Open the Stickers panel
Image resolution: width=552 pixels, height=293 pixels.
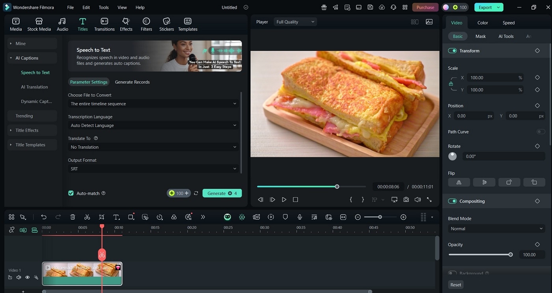pyautogui.click(x=166, y=24)
